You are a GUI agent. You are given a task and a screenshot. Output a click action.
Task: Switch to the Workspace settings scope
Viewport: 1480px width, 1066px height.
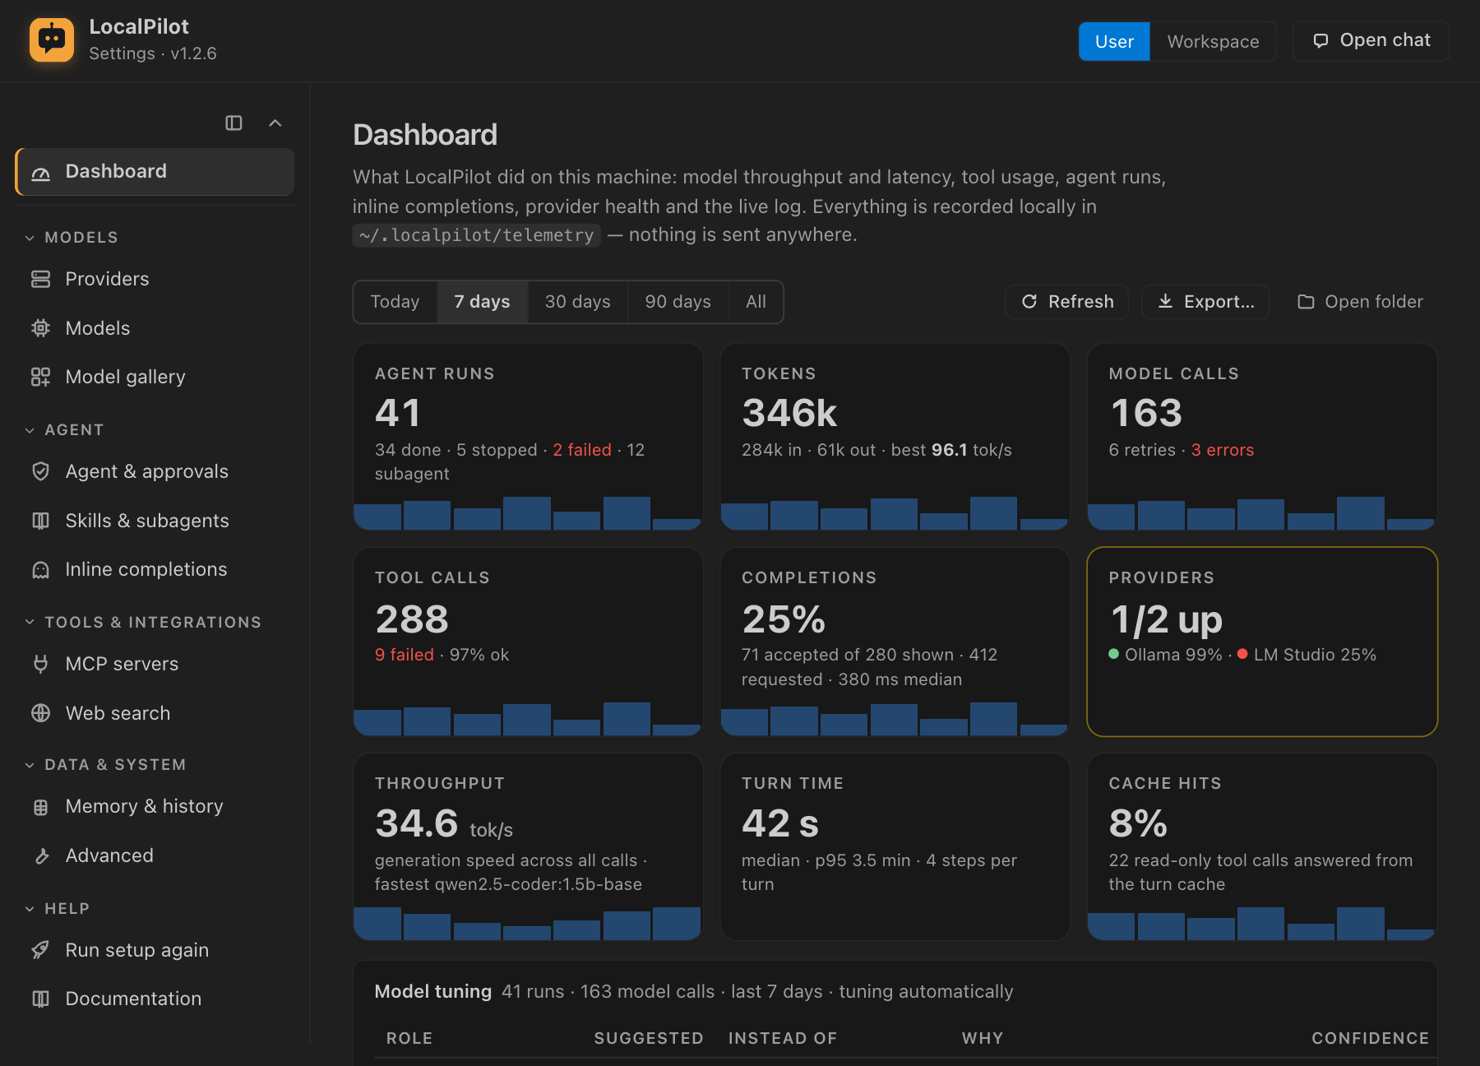point(1213,41)
